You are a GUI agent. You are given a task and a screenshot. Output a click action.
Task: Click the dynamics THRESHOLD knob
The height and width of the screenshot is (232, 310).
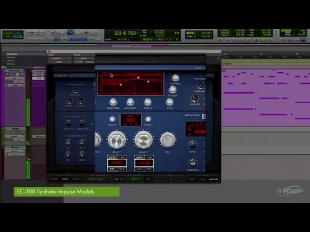point(201,86)
